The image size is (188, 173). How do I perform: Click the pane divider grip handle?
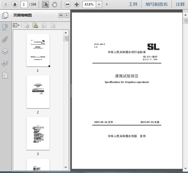click(71, 90)
